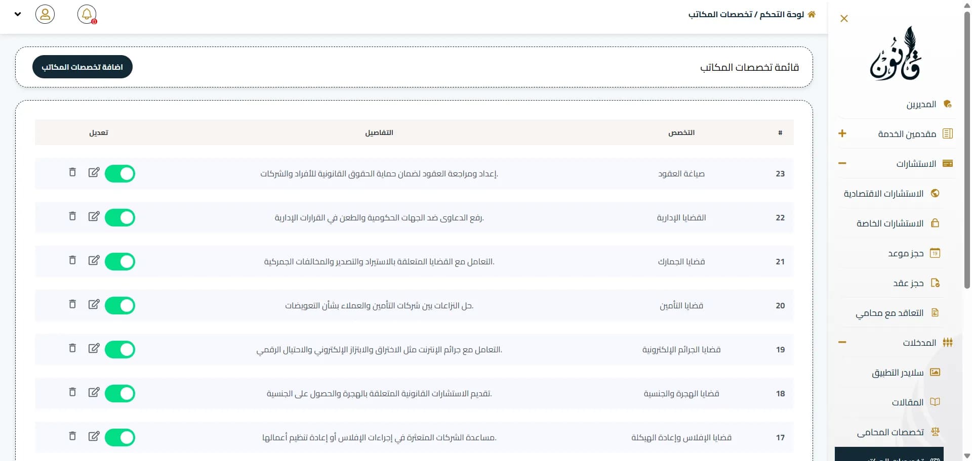
Task: Click scrollbar down arrow at bottom
Action: (967, 455)
